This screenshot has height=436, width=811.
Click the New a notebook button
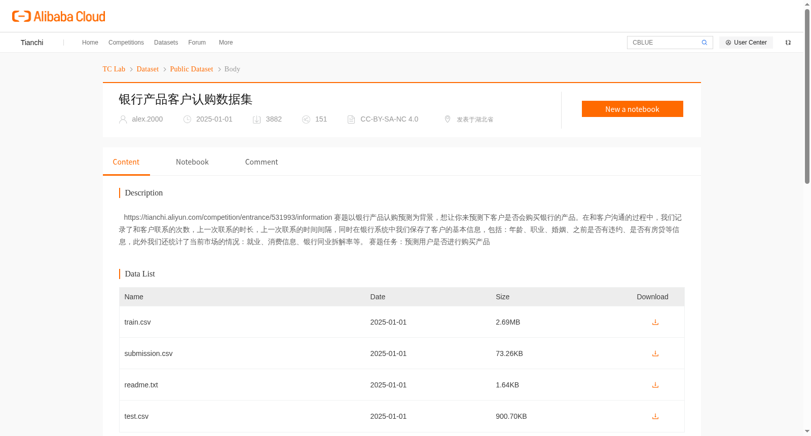pos(633,109)
